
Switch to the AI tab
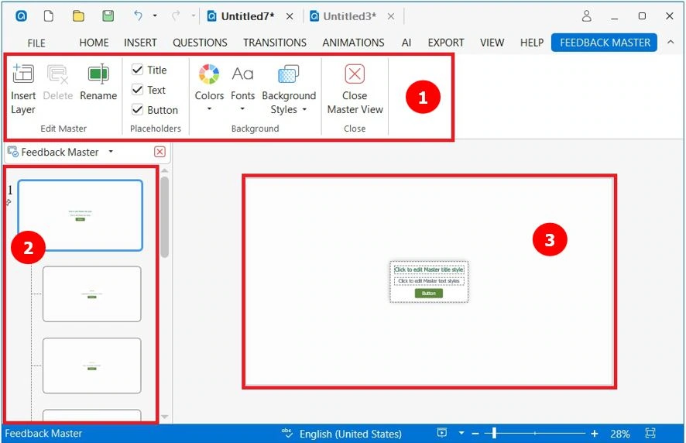(x=406, y=43)
